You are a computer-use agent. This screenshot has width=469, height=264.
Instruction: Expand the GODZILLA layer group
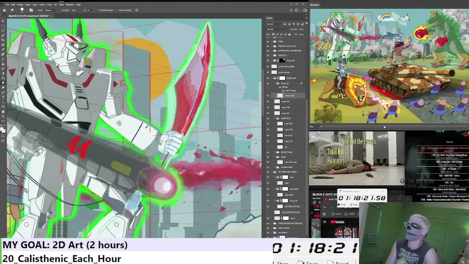(x=272, y=55)
